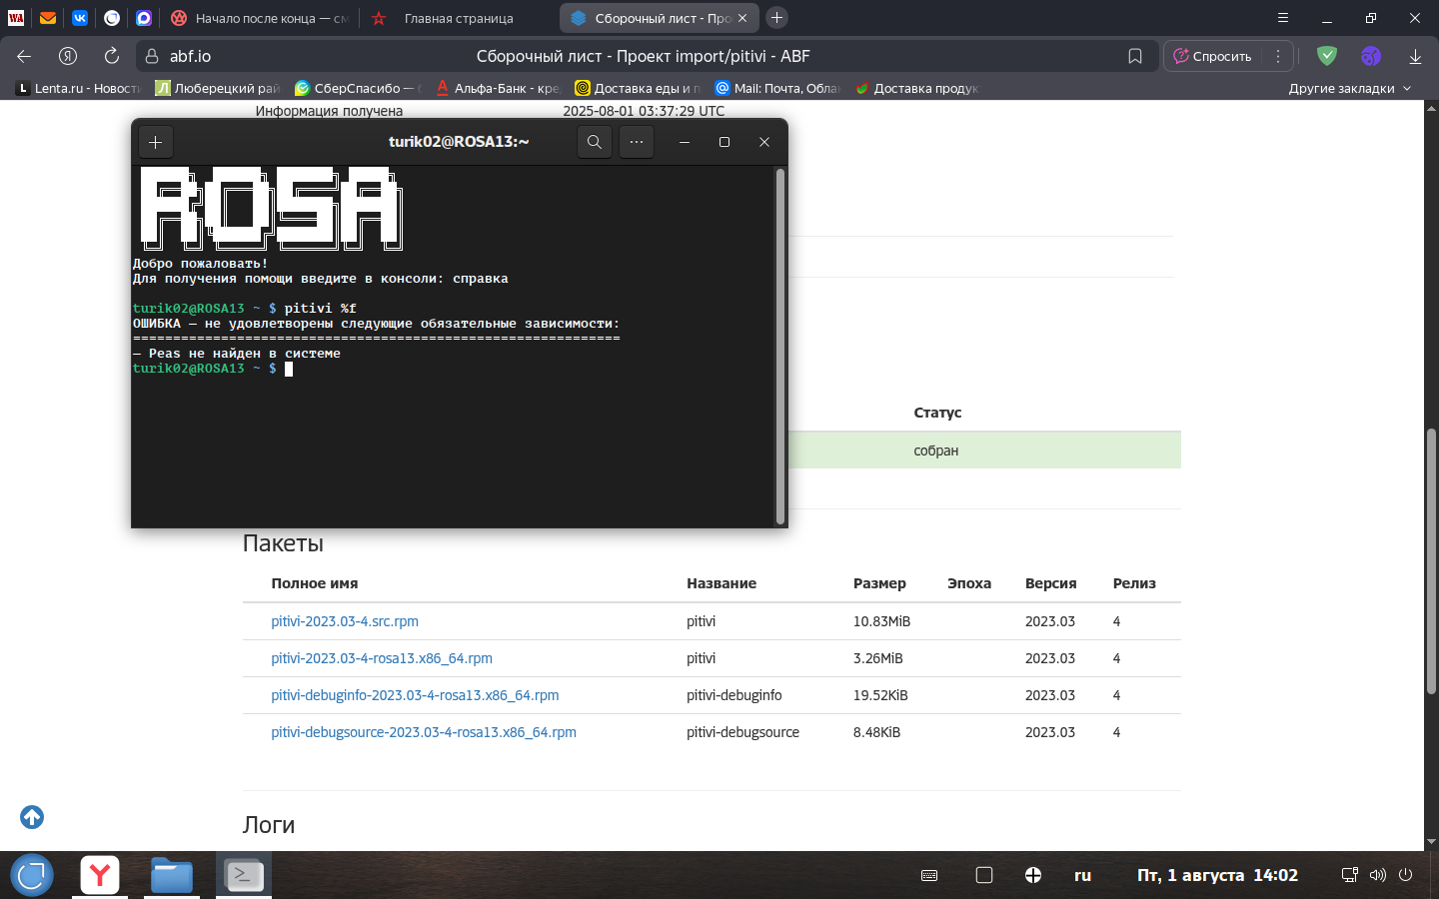Click the volume icon in system tray
The height and width of the screenshot is (899, 1439).
[x=1378, y=875]
